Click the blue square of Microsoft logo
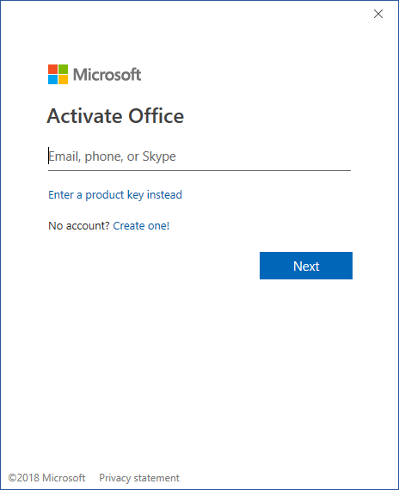399x490 pixels. click(x=52, y=80)
